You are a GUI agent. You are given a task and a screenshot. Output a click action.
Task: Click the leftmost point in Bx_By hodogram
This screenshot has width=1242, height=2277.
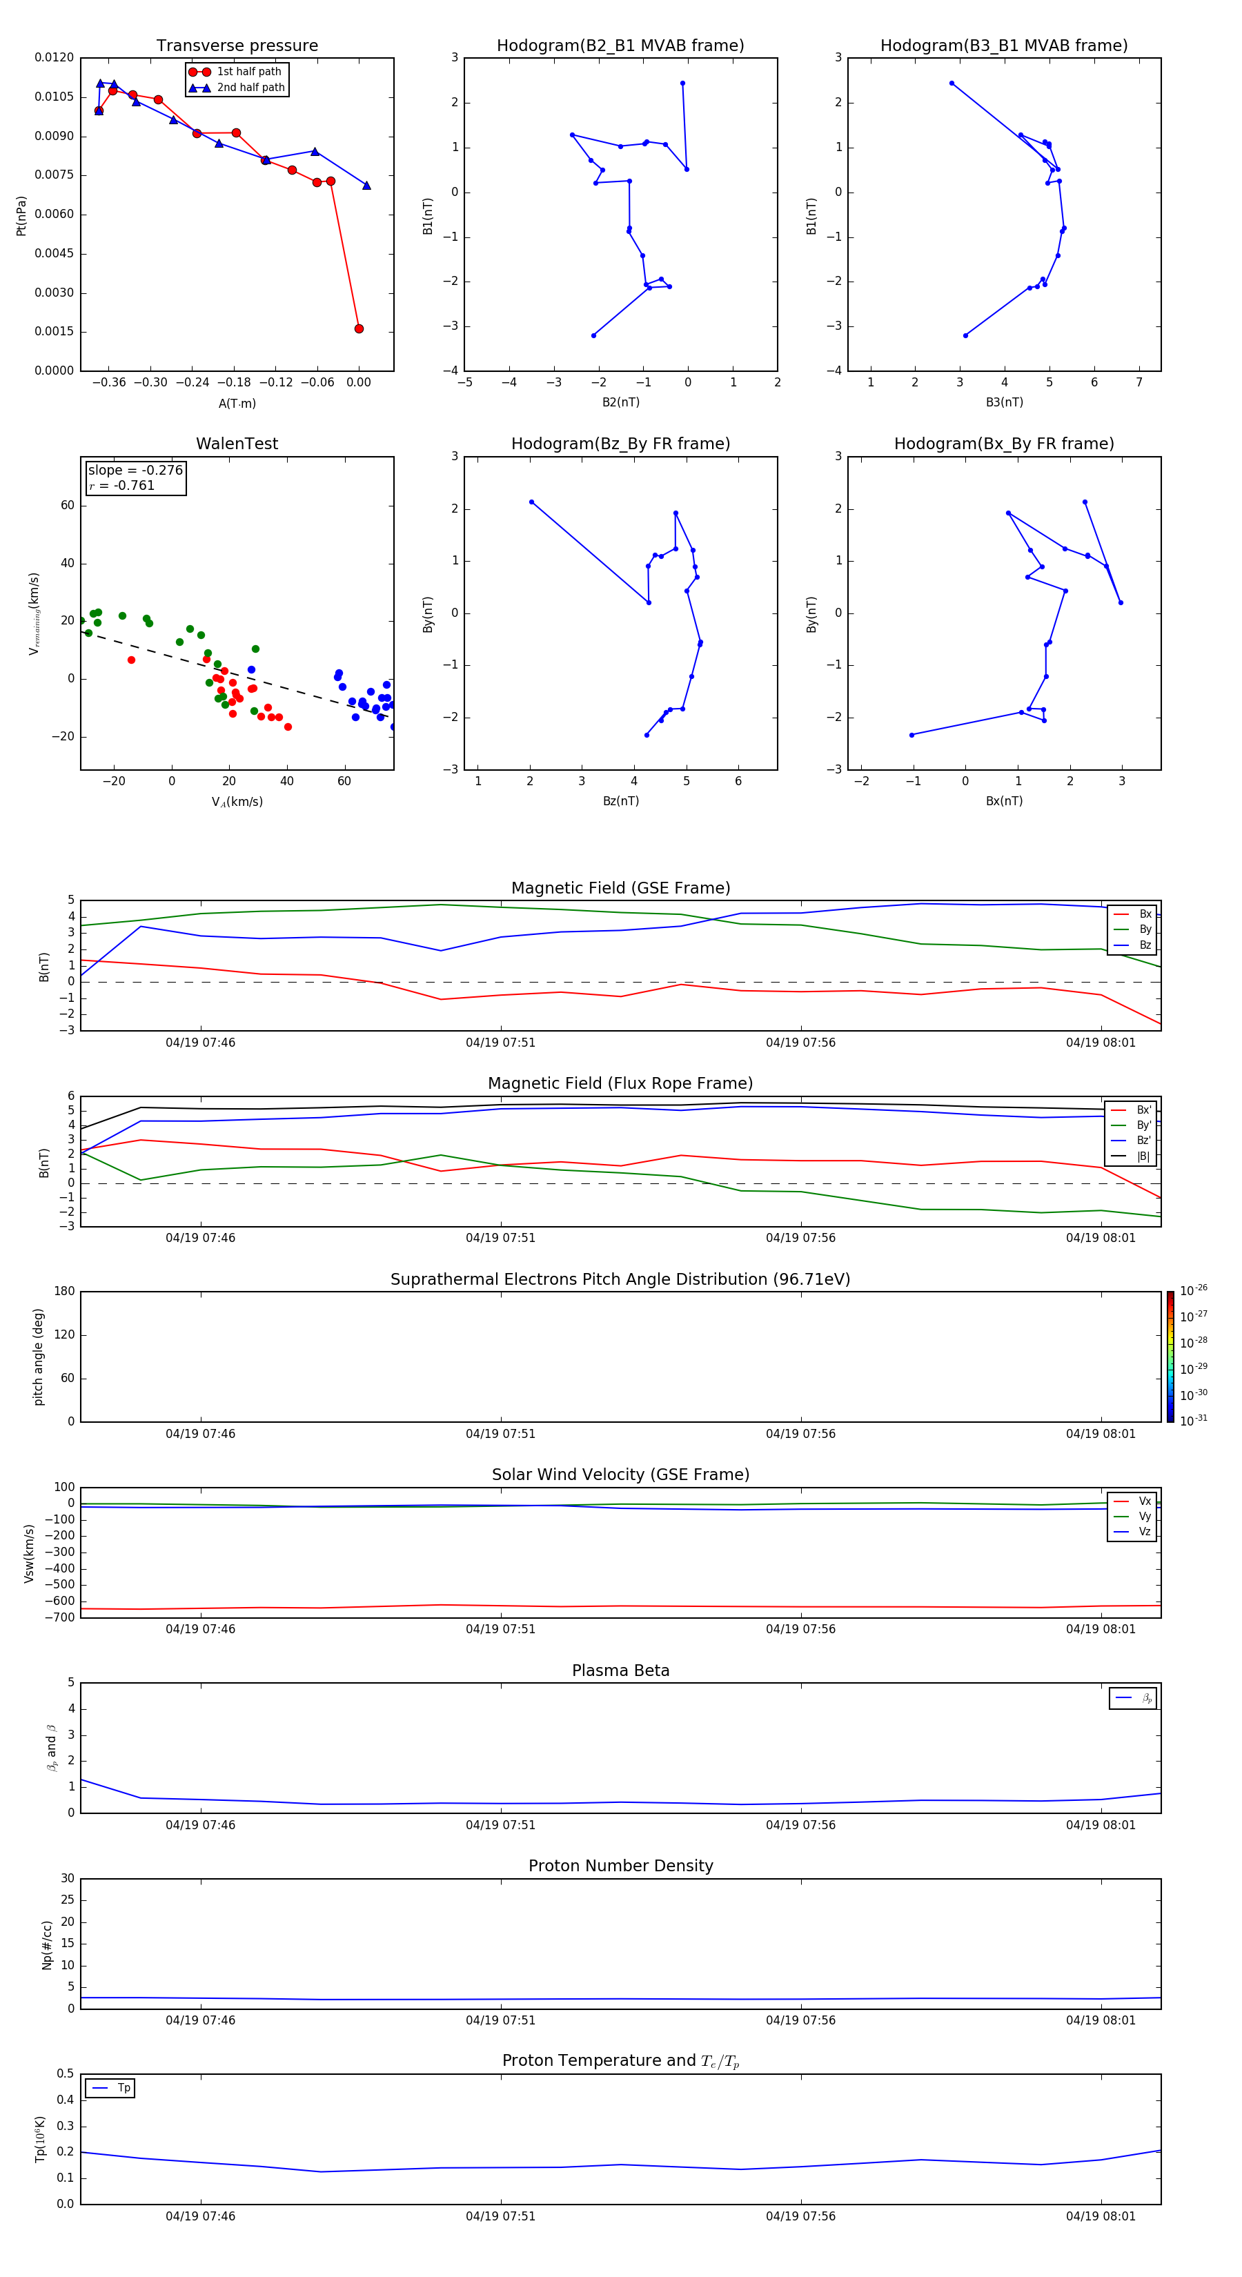pos(912,736)
